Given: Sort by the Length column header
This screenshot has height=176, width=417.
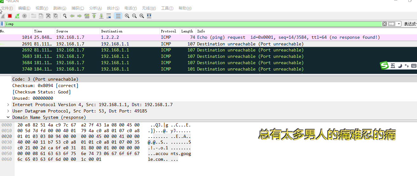Looking at the screenshot, I should [x=188, y=31].
